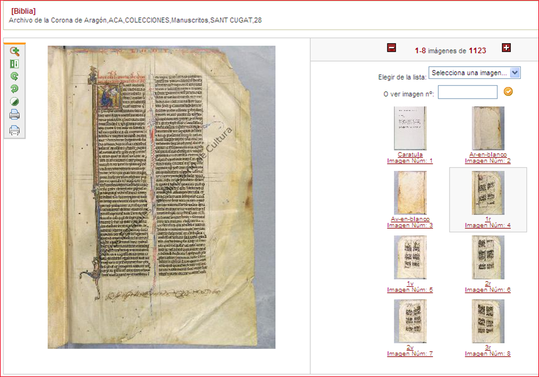Follow the '1r Imagen Núm: 4' link

point(488,222)
